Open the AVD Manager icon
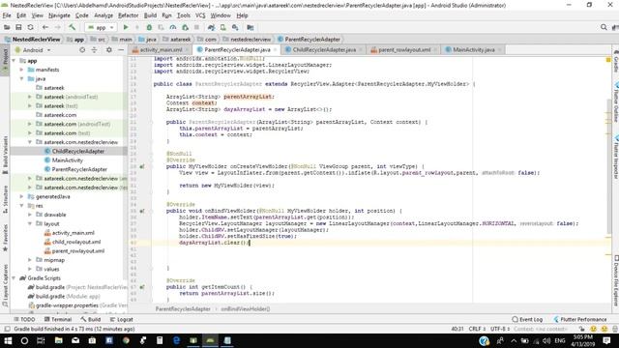The image size is (619, 348). (223, 27)
